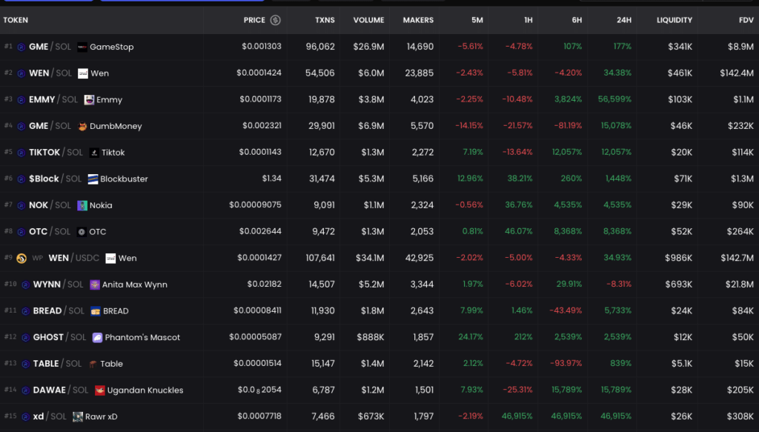Click the DumbMoney token logo icon

tap(82, 126)
